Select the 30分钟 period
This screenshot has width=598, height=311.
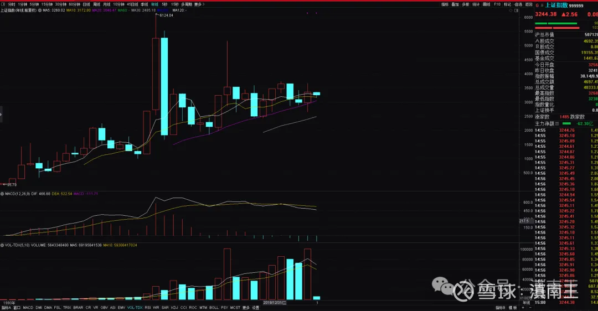tap(61, 4)
